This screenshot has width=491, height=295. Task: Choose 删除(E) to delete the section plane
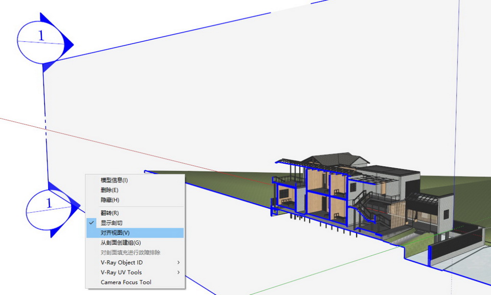pyautogui.click(x=109, y=190)
